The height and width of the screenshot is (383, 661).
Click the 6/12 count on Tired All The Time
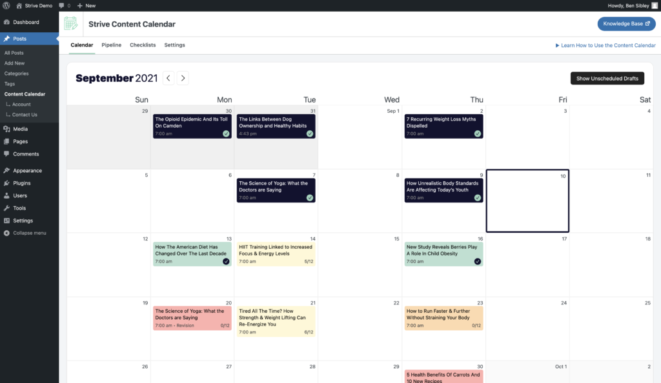309,332
